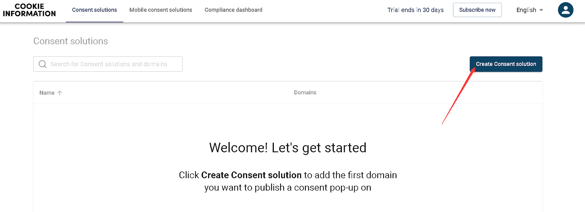Click the magnifier icon in search box
585x212 pixels.
[43, 64]
